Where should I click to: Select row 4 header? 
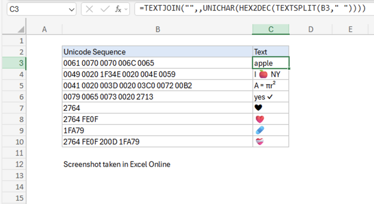pyautogui.click(x=14, y=74)
